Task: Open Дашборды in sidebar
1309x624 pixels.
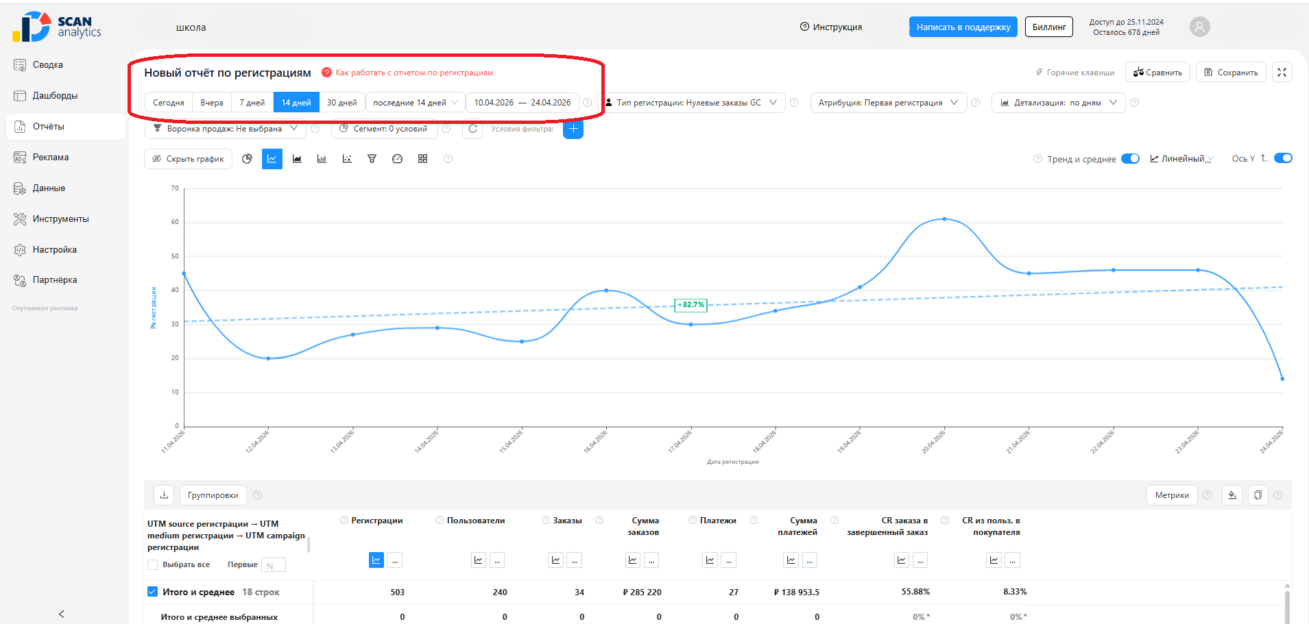Action: [65, 96]
